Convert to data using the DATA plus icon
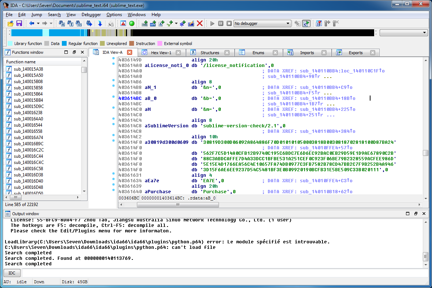The width and height of the screenshot is (432, 288). [153, 23]
